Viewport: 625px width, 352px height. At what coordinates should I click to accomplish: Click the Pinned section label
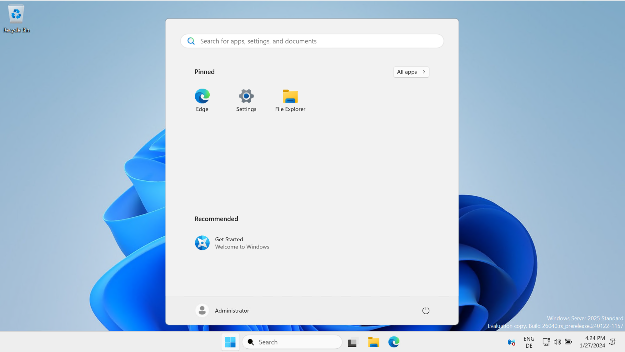pyautogui.click(x=205, y=71)
